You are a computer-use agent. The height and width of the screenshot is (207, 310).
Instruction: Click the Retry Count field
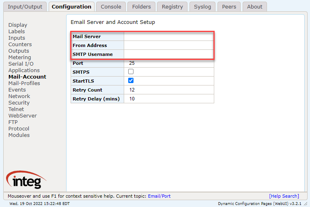[168, 90]
